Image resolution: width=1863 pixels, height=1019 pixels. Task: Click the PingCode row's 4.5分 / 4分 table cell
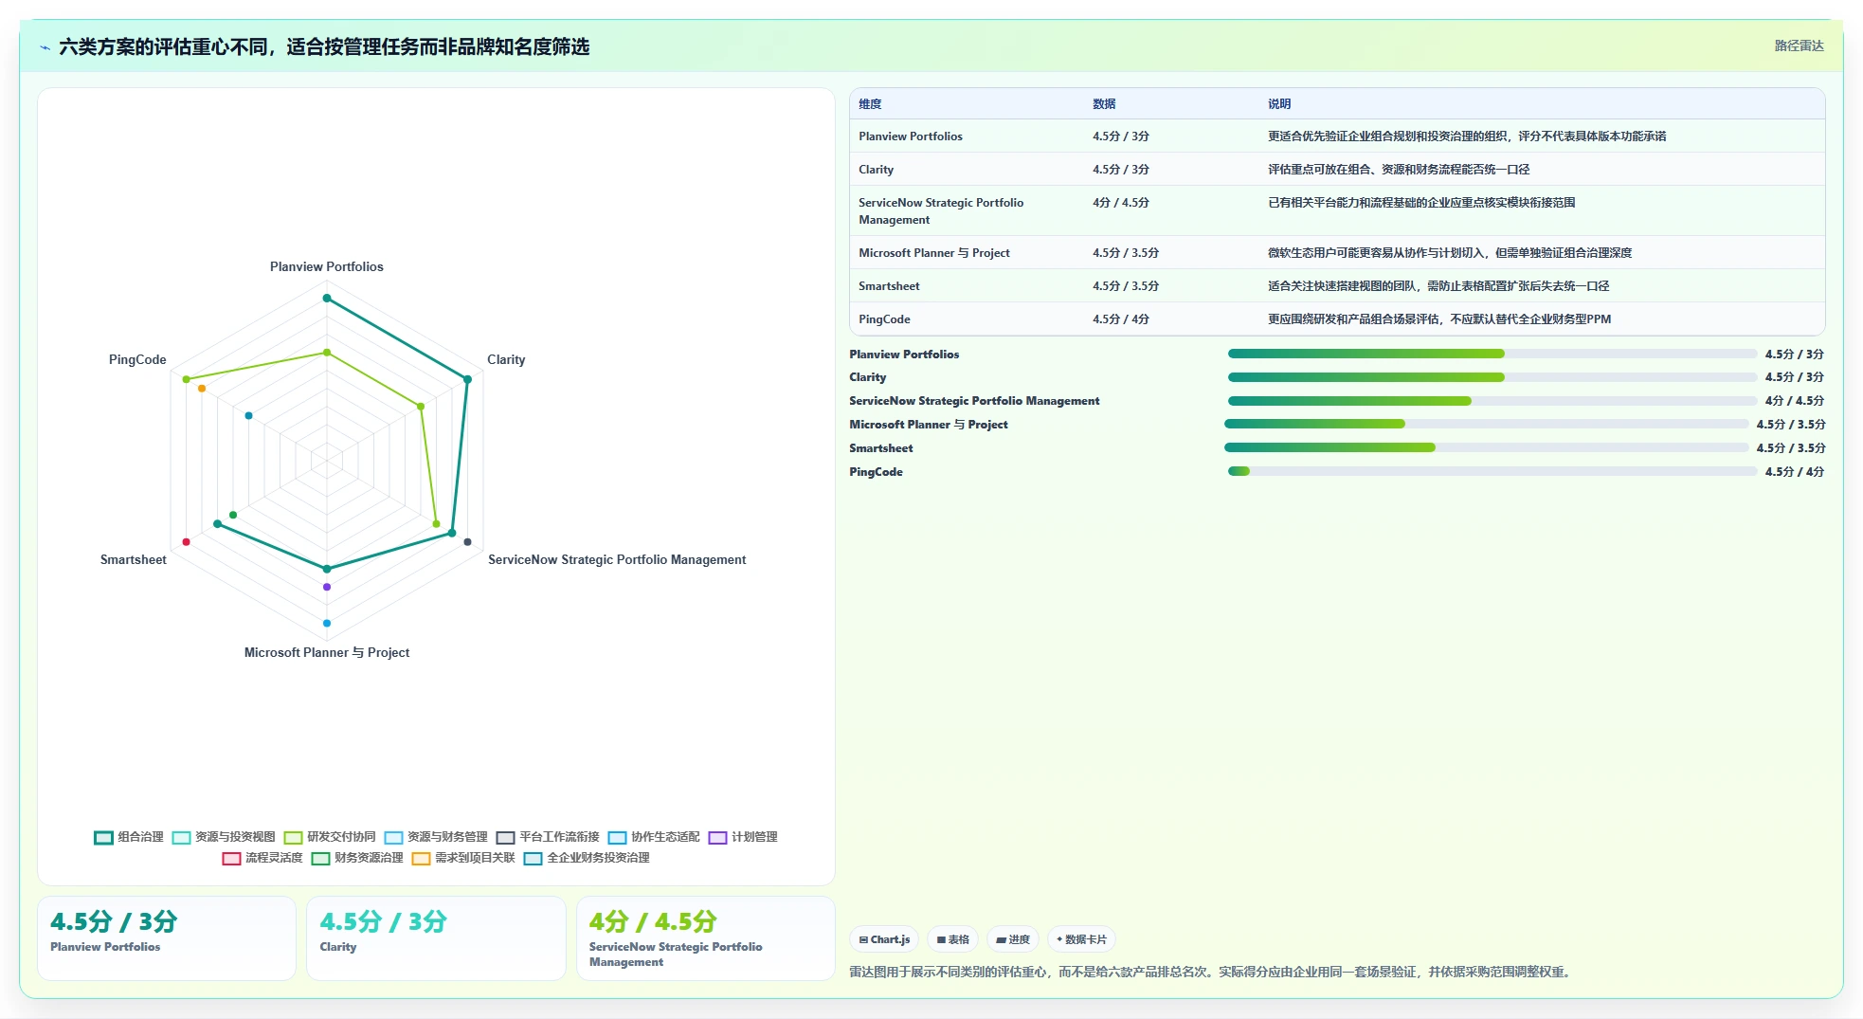(x=1121, y=319)
